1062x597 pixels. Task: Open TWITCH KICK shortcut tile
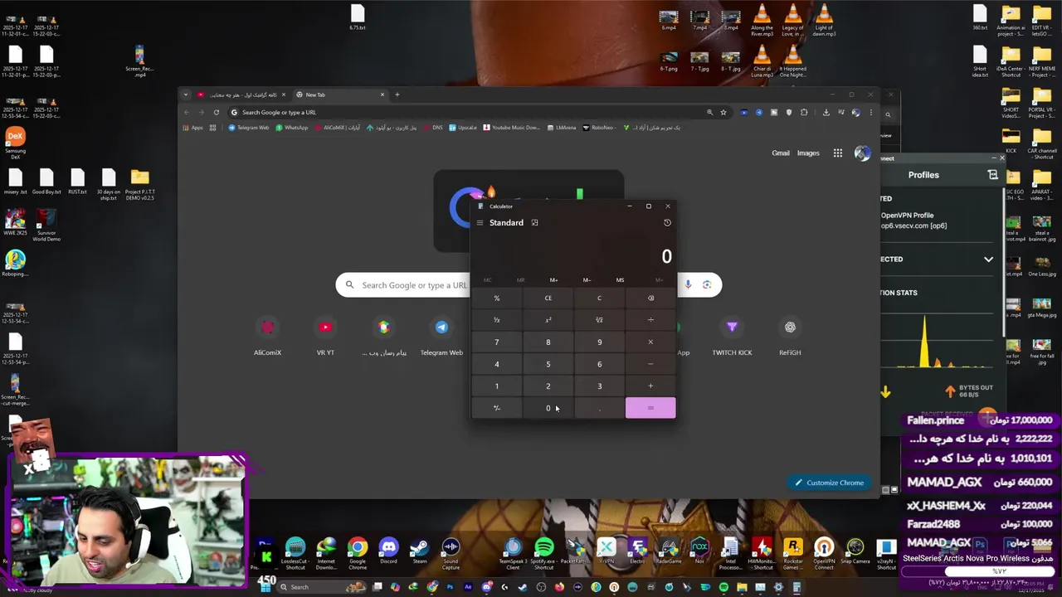[732, 336]
